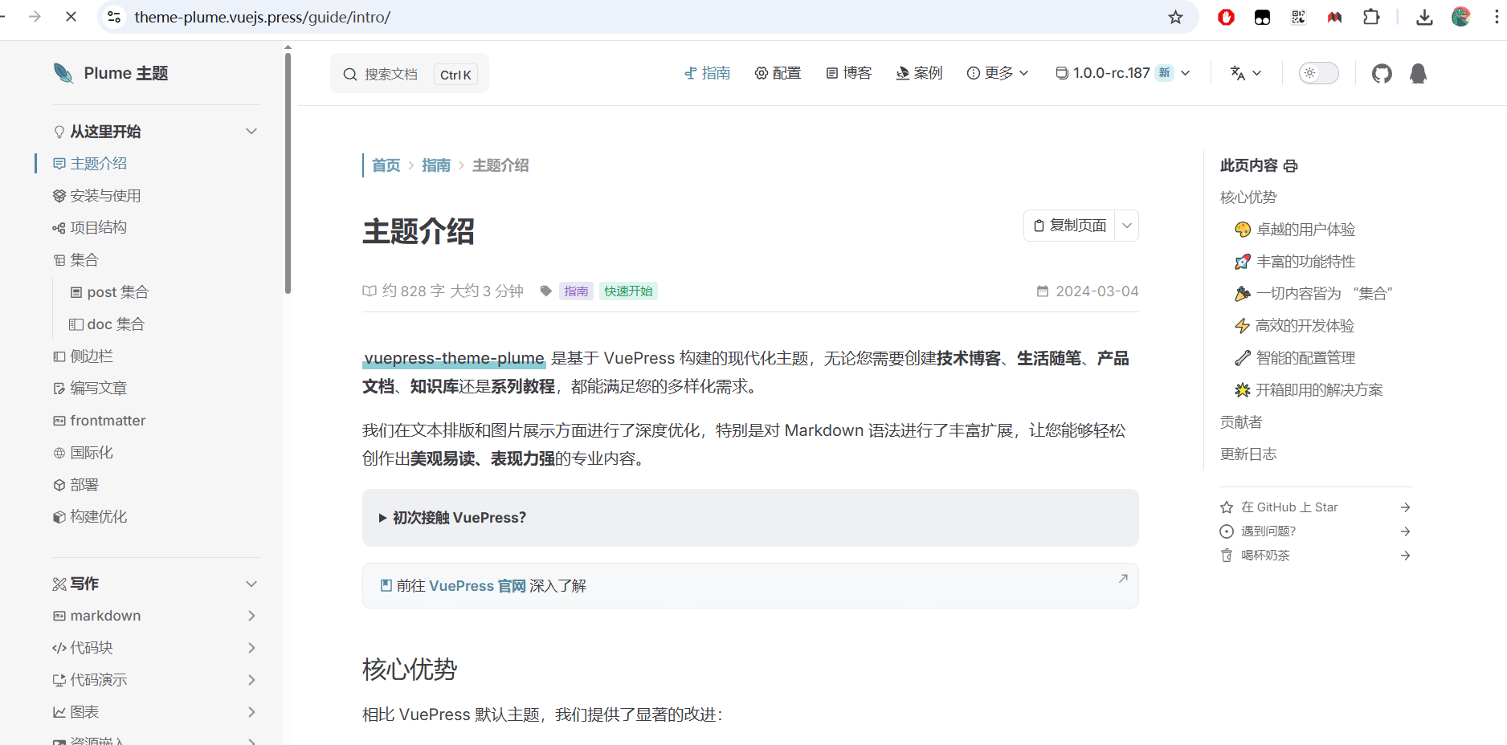Open the language translation switcher
Image resolution: width=1507 pixels, height=745 pixels.
point(1245,73)
